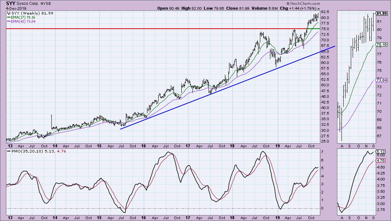Open the StockCharts.com attribution link
This screenshot has width=391, height=221.
pyautogui.click(x=305, y=4)
